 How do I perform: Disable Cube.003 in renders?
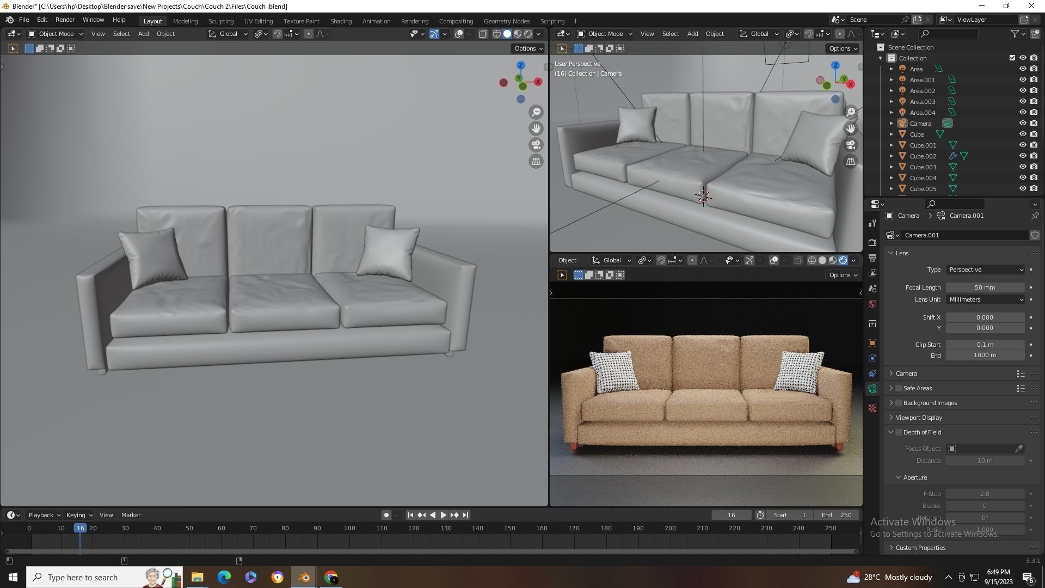tap(1034, 167)
